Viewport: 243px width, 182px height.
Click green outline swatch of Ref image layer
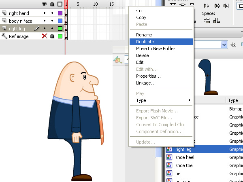pyautogui.click(x=60, y=36)
